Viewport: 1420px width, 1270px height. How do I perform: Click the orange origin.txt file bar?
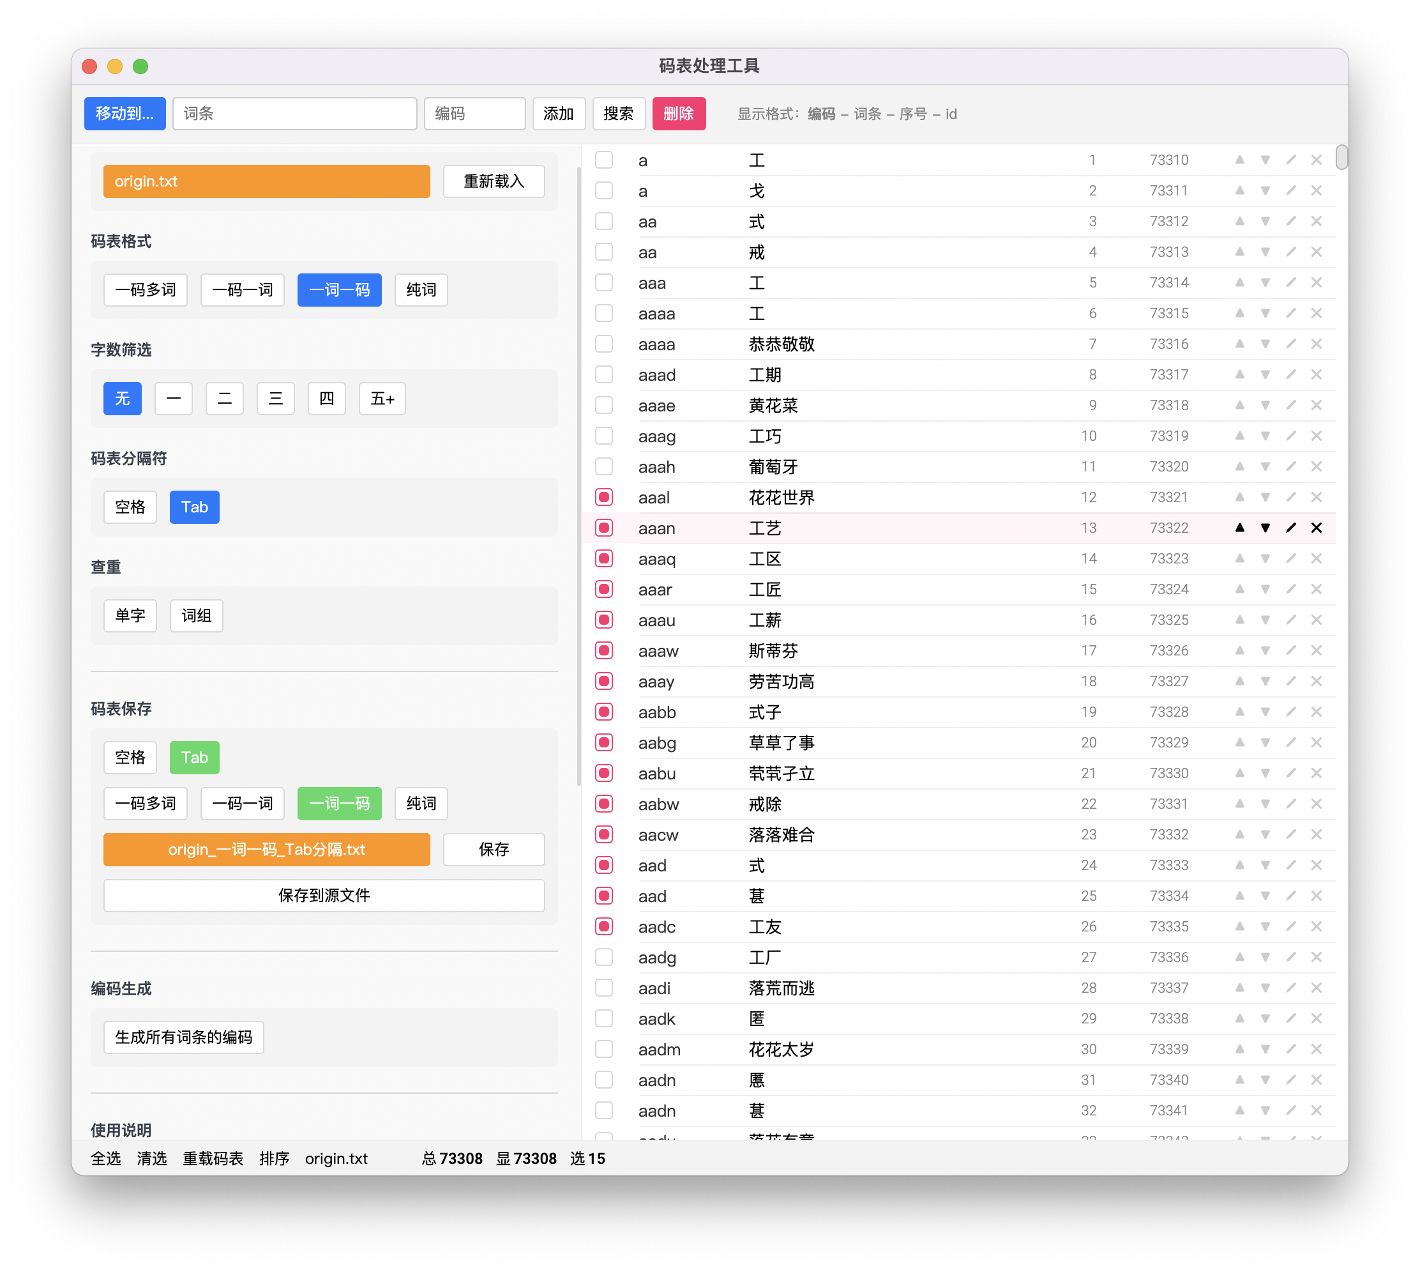point(266,181)
